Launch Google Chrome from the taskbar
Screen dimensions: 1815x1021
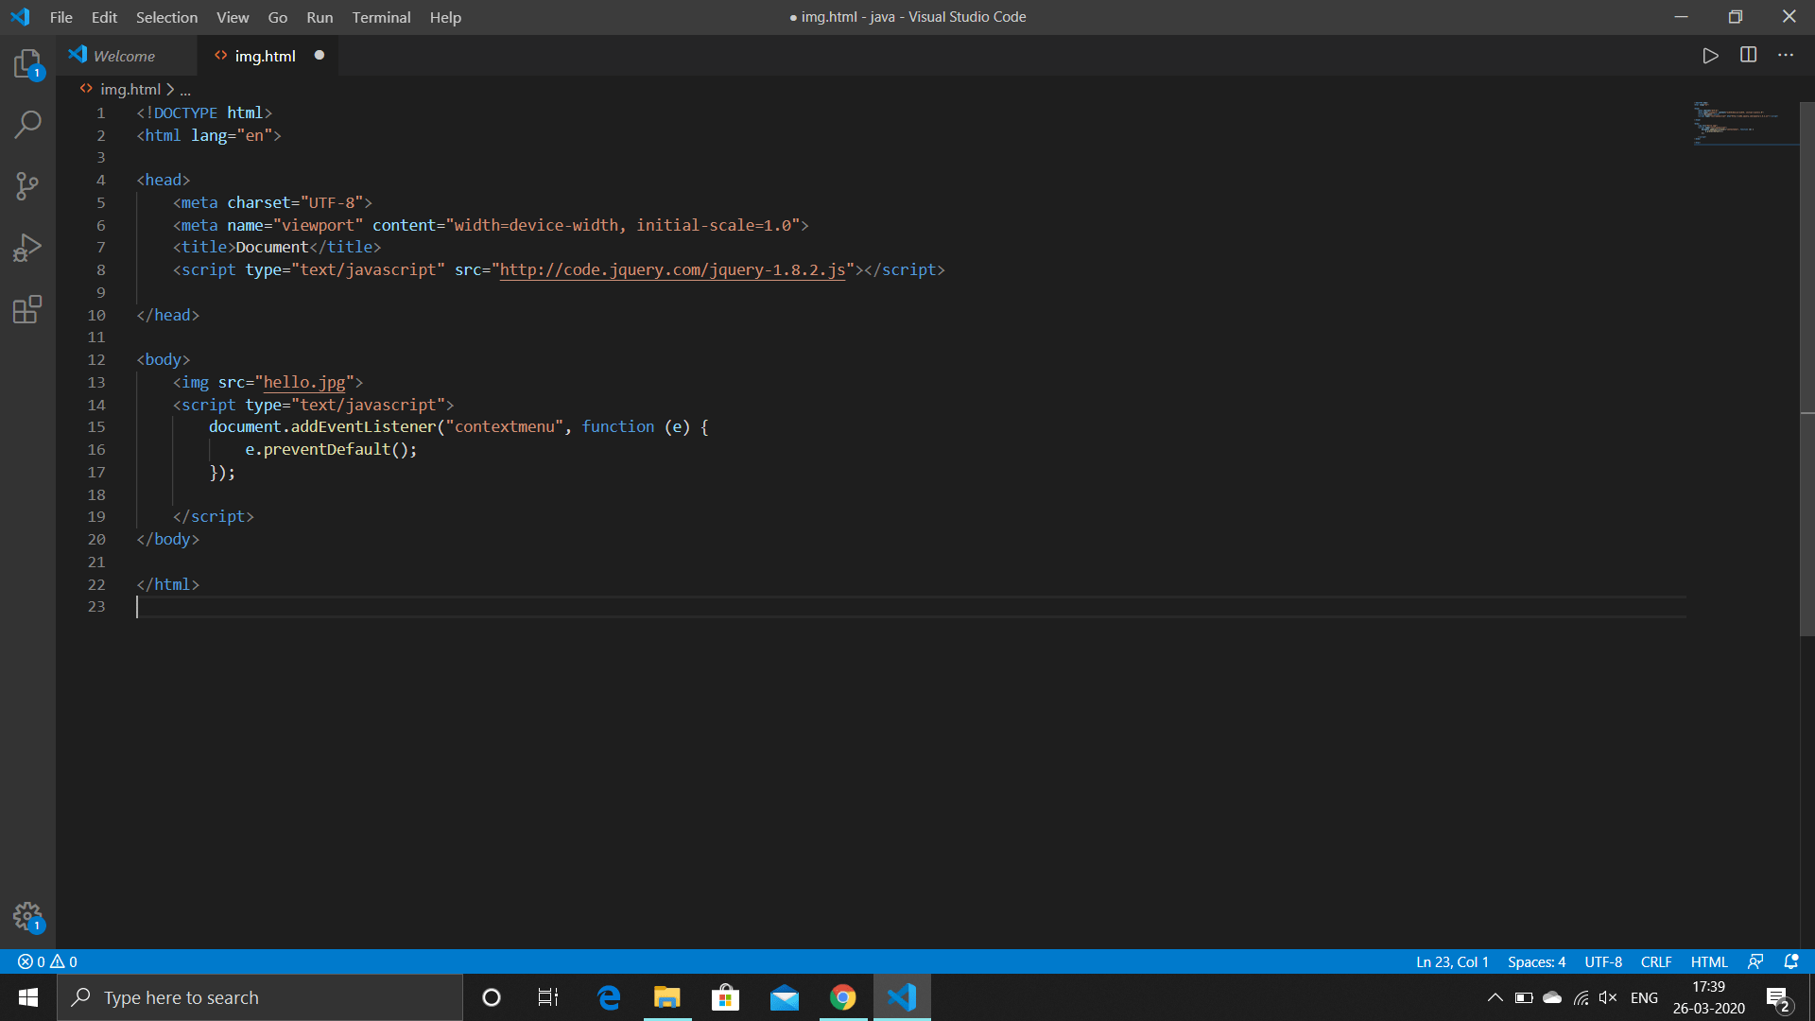point(842,996)
